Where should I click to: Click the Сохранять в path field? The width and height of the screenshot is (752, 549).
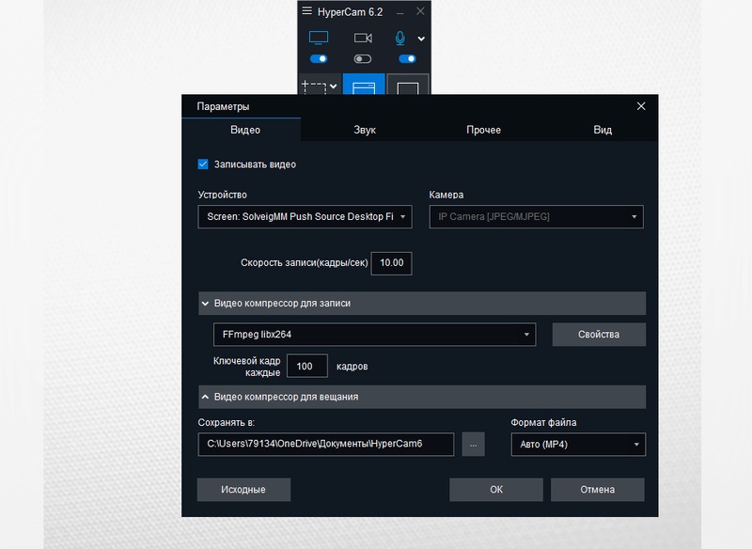coord(325,445)
